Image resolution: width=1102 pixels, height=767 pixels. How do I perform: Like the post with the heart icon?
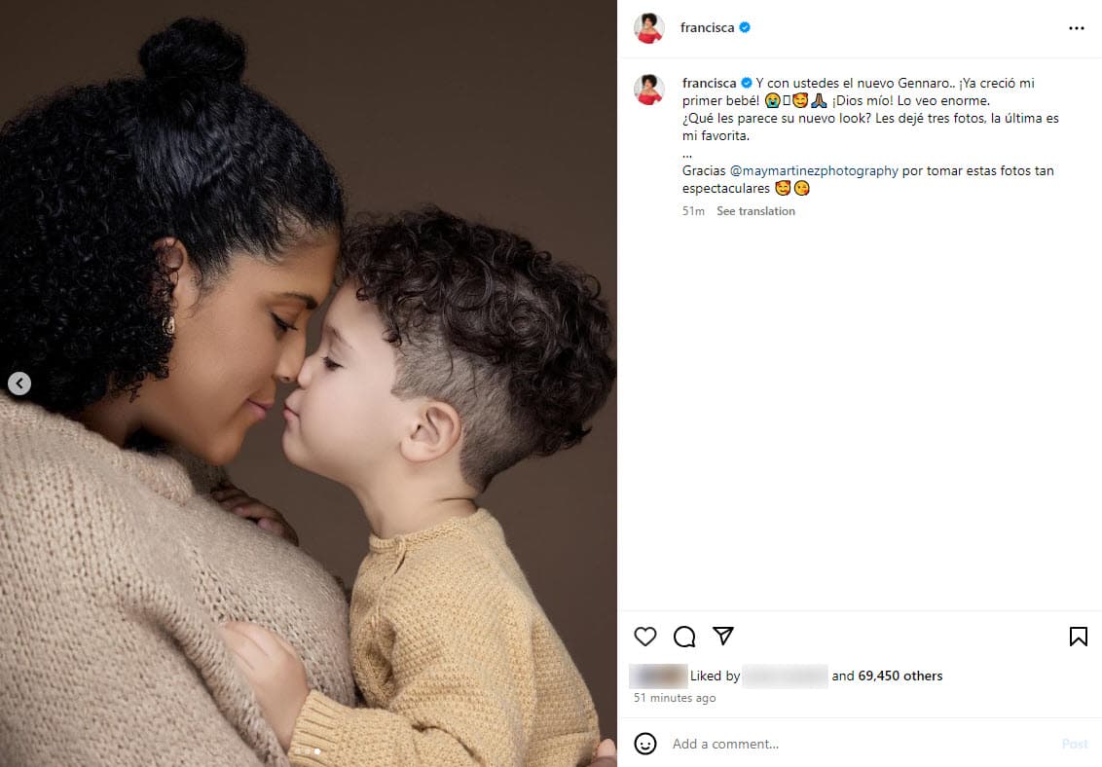pyautogui.click(x=644, y=637)
